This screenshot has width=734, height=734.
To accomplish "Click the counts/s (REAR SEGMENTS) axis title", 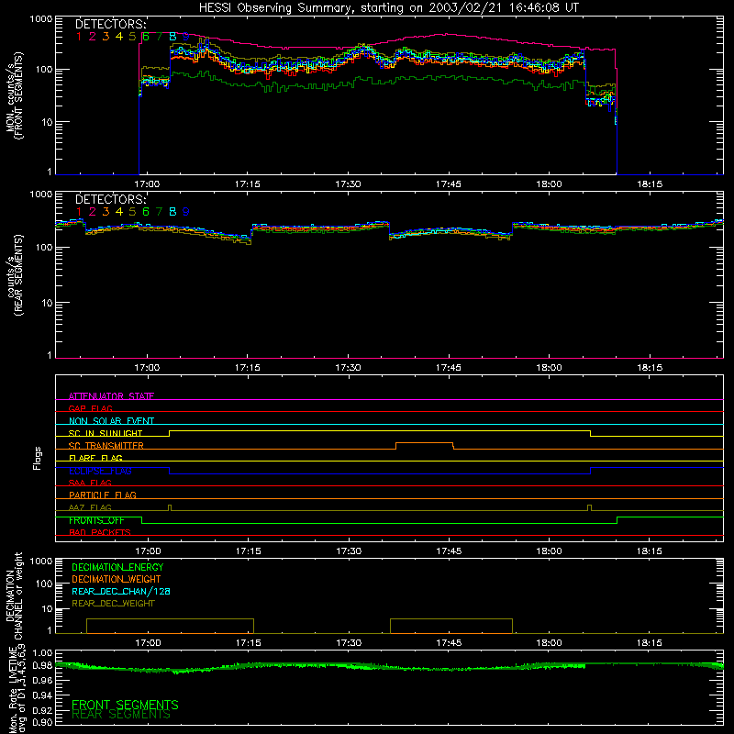I will pyautogui.click(x=14, y=274).
